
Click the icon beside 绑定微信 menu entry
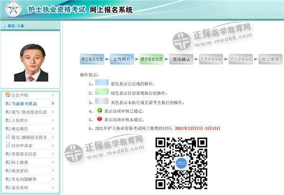coord(8,129)
